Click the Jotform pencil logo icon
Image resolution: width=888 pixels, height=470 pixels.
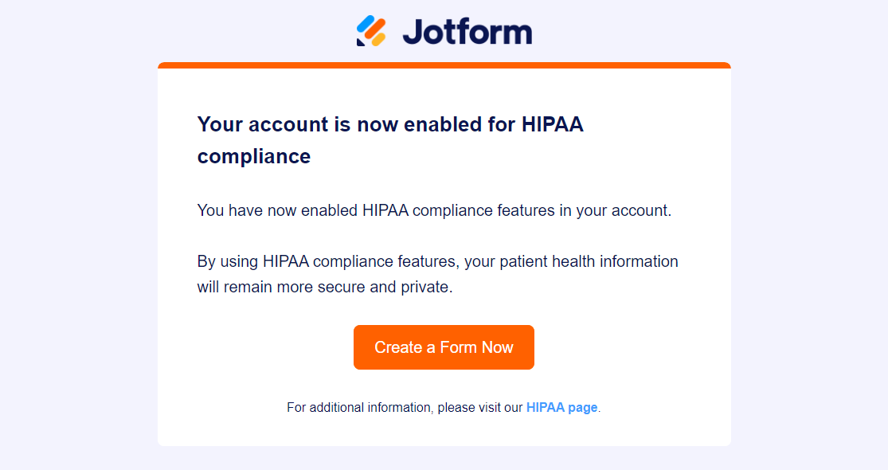(x=371, y=31)
